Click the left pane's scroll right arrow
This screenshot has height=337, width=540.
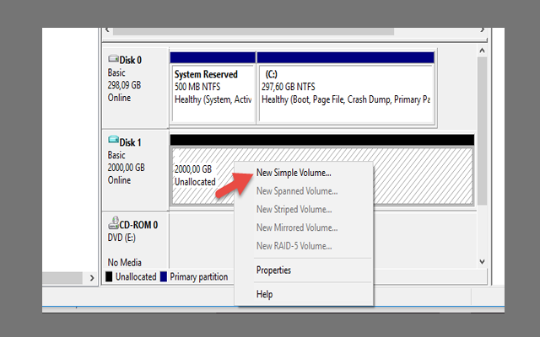[x=92, y=278]
